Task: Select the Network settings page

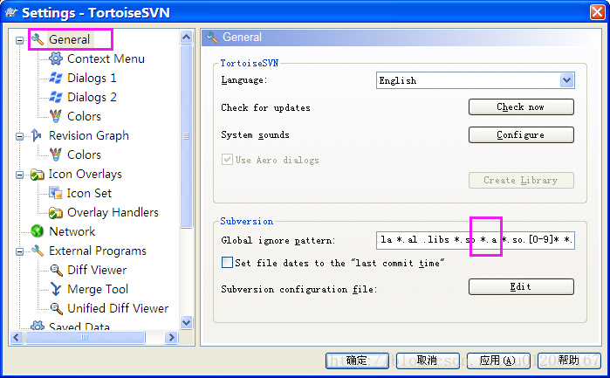Action: (72, 231)
